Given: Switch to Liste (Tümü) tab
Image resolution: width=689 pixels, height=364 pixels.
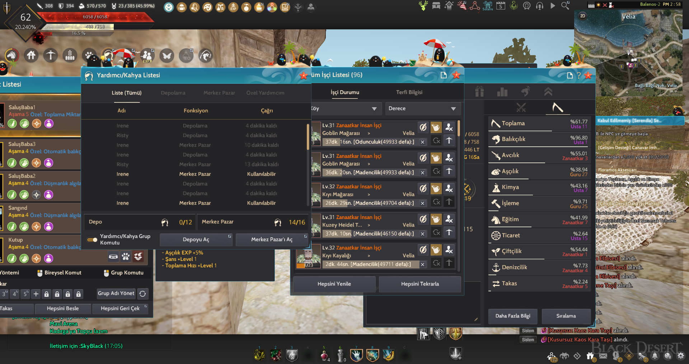Looking at the screenshot, I should [127, 93].
